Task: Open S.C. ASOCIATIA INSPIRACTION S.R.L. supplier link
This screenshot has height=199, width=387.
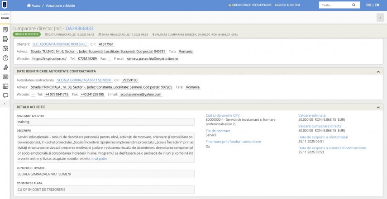Action: coord(59,44)
